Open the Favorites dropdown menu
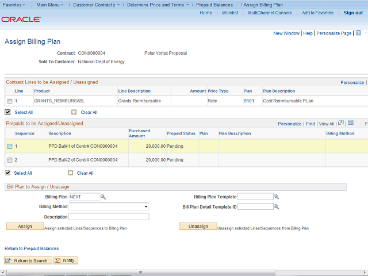The width and height of the screenshot is (368, 276). [14, 5]
